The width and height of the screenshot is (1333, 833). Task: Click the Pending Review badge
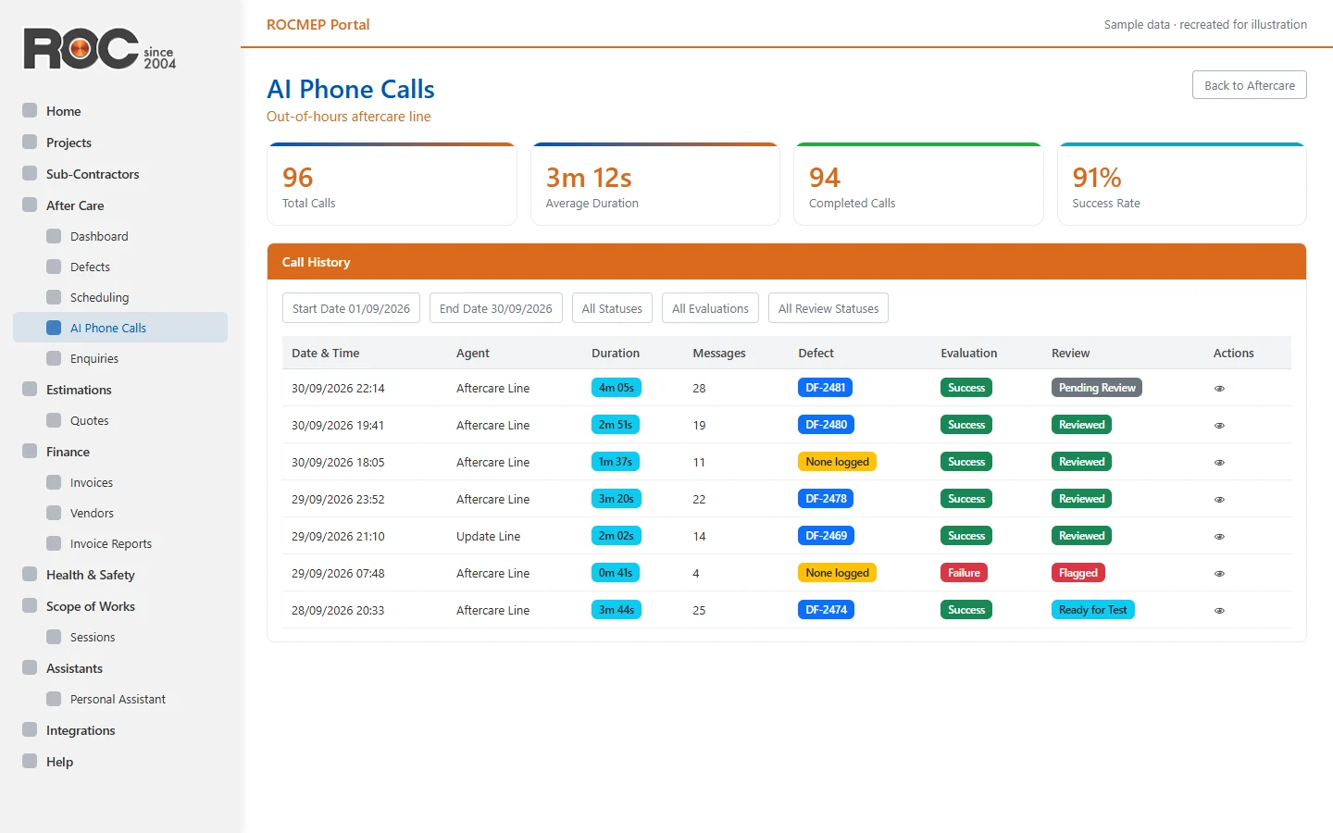1097,388
